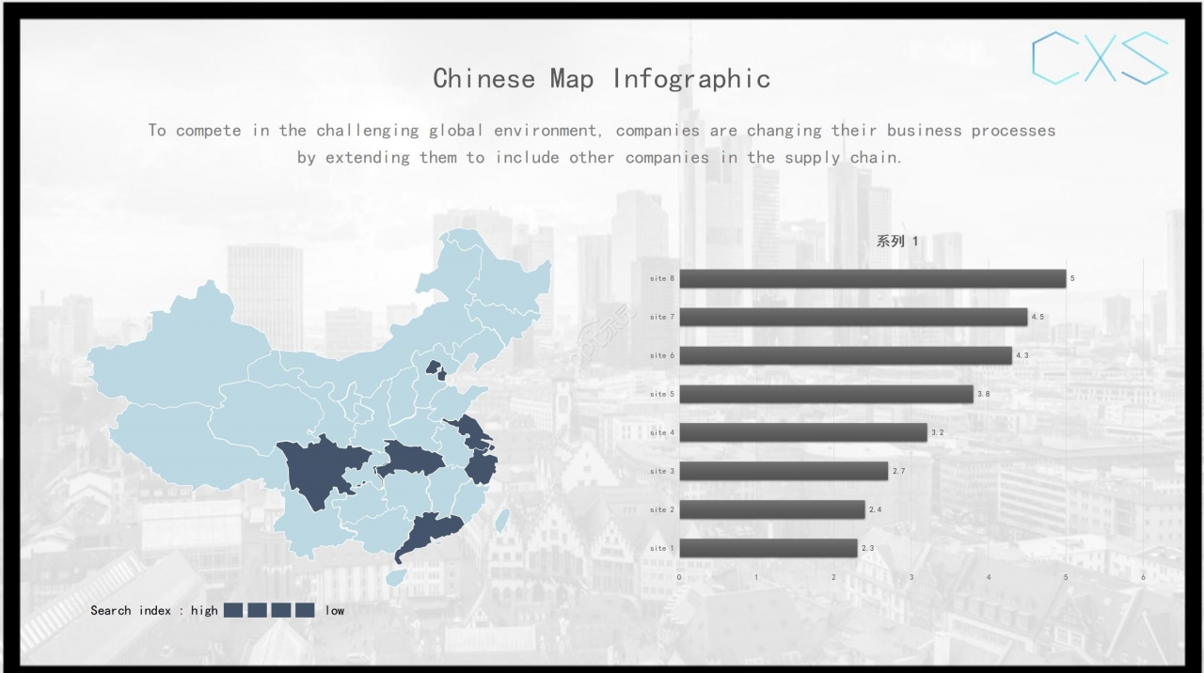Select the chart title 系列 1
The height and width of the screenshot is (673, 1204).
tap(896, 242)
